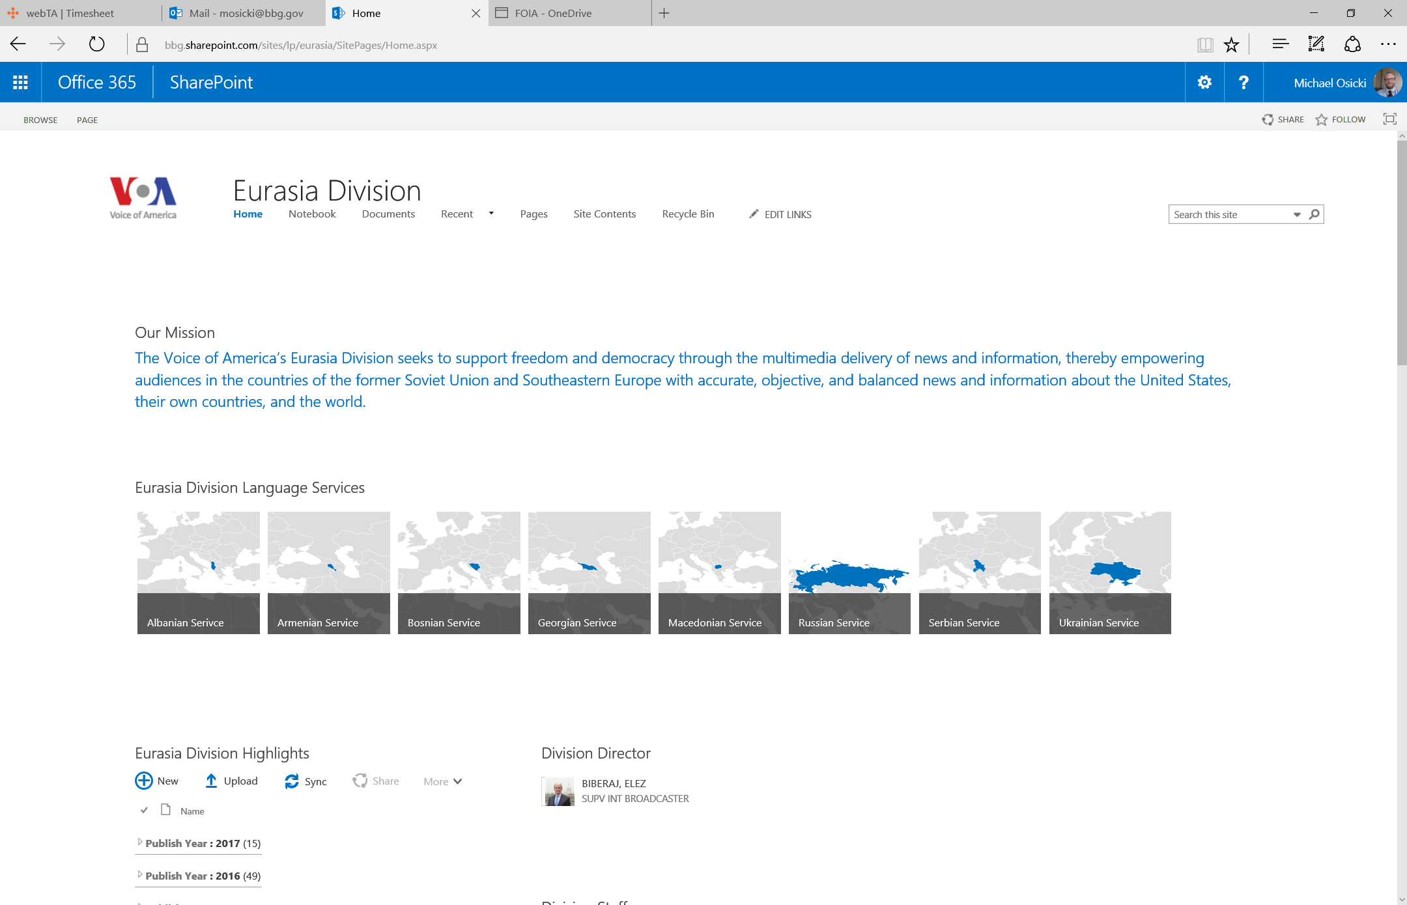
Task: Open the Office 365 app launcher grid
Action: coord(20,82)
